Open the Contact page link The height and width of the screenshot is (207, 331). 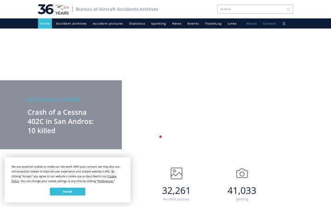coord(269,23)
